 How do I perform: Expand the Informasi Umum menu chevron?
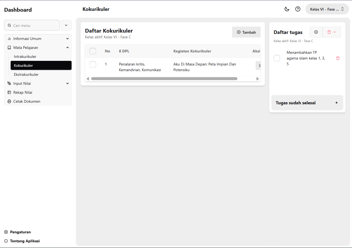(x=67, y=39)
